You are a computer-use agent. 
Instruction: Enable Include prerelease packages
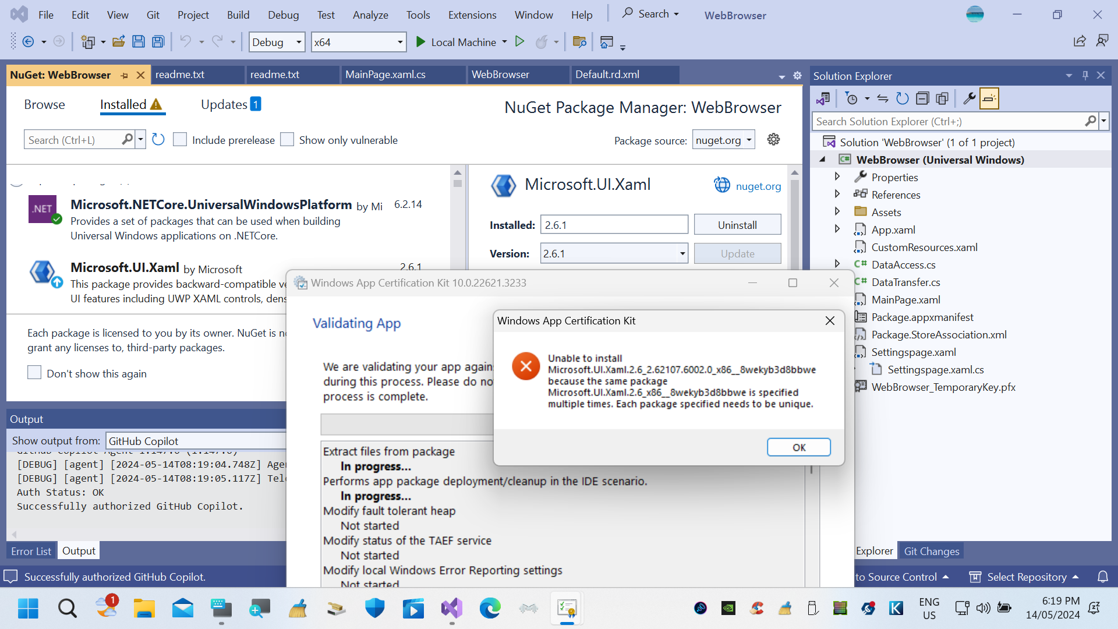tap(180, 139)
